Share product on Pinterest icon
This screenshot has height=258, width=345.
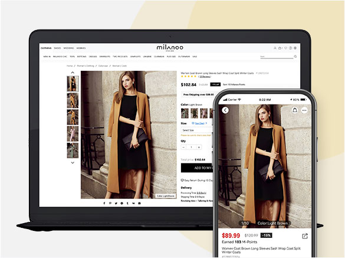[110, 203]
